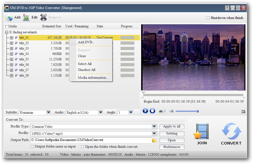Uncheck title_05 checkbox
Viewport: 253px width, 164px height.
[16, 59]
